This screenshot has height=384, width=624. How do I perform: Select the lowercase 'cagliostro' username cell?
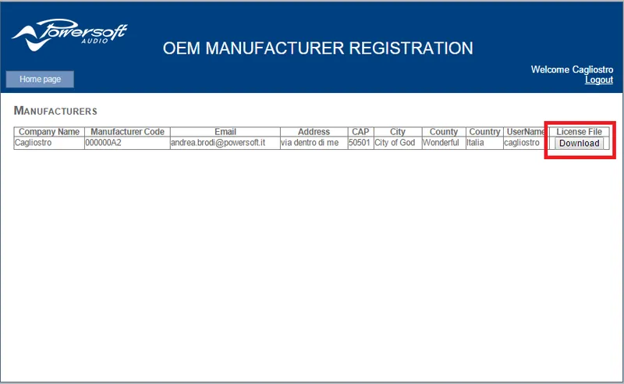click(526, 143)
